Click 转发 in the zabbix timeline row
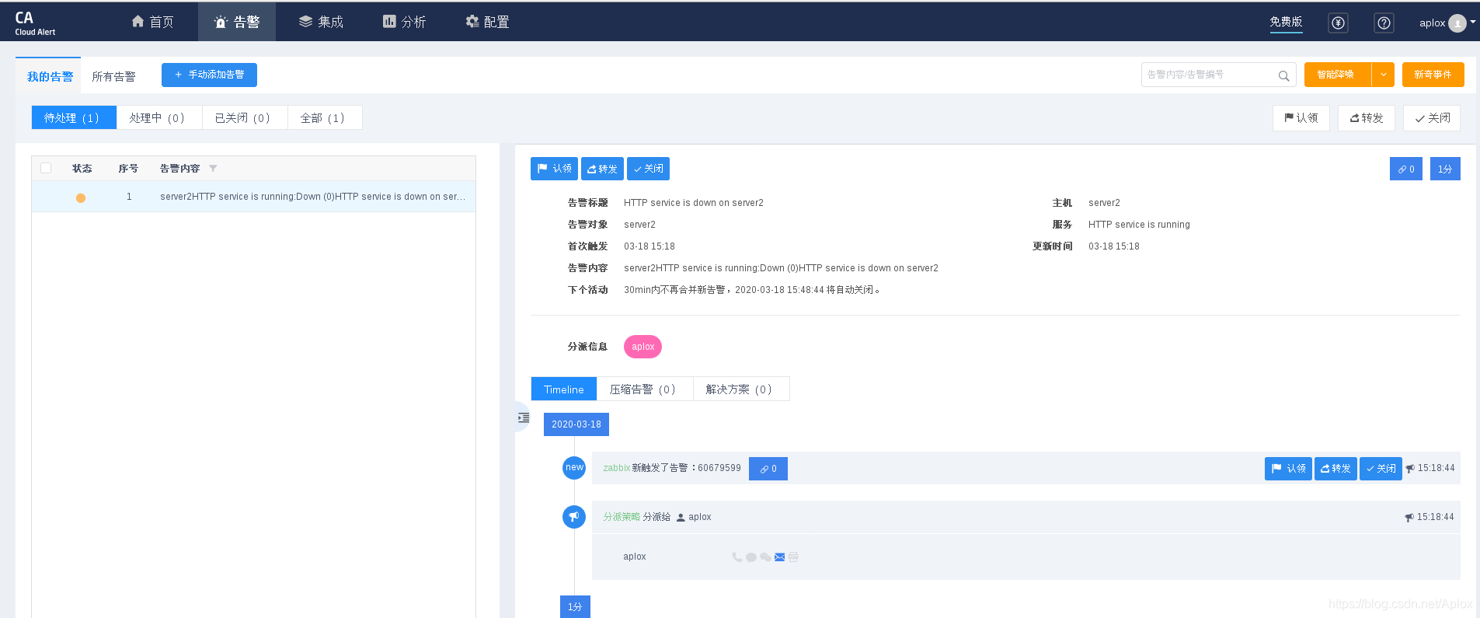 (1335, 469)
